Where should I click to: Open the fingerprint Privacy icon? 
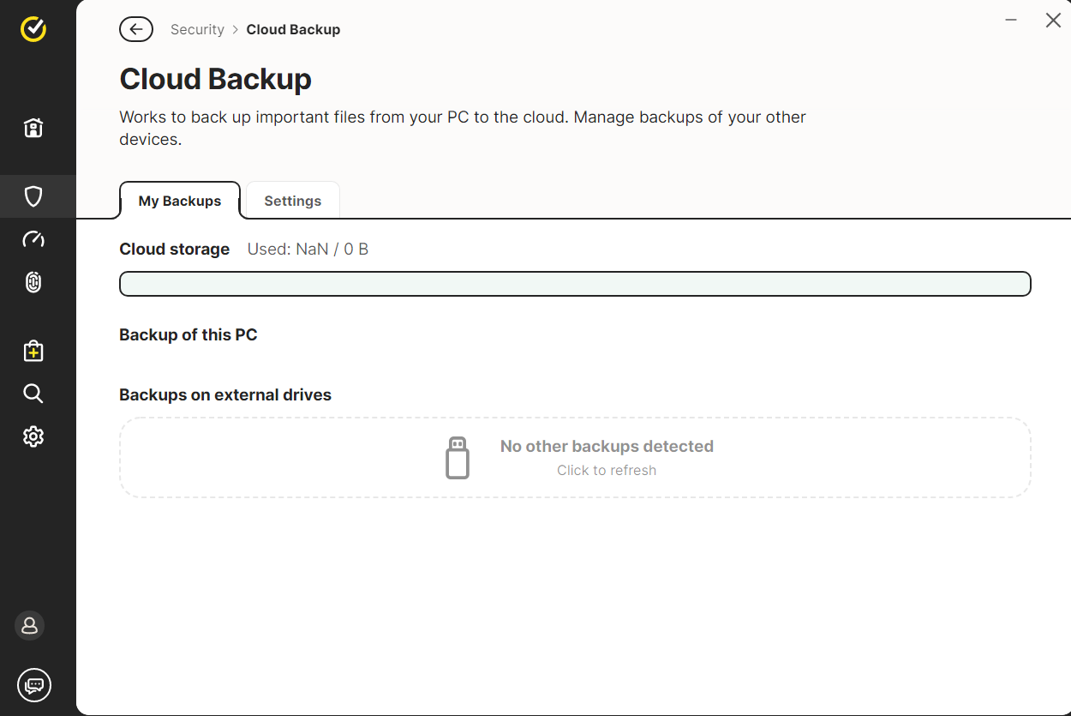pos(33,282)
